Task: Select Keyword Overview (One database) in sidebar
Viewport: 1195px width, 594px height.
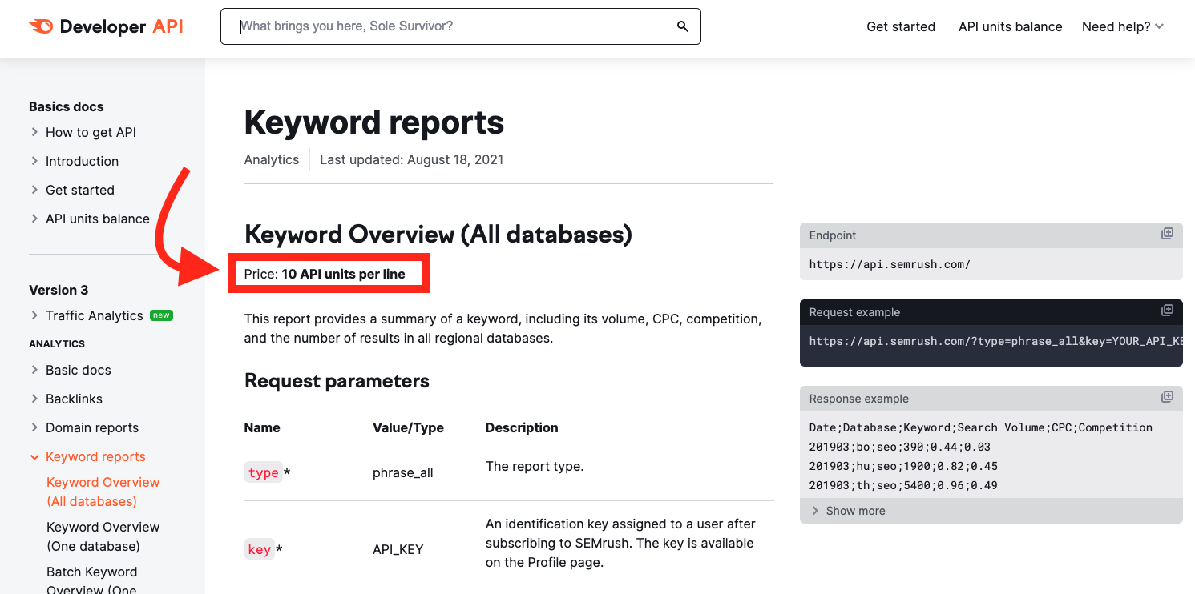Action: click(x=103, y=536)
